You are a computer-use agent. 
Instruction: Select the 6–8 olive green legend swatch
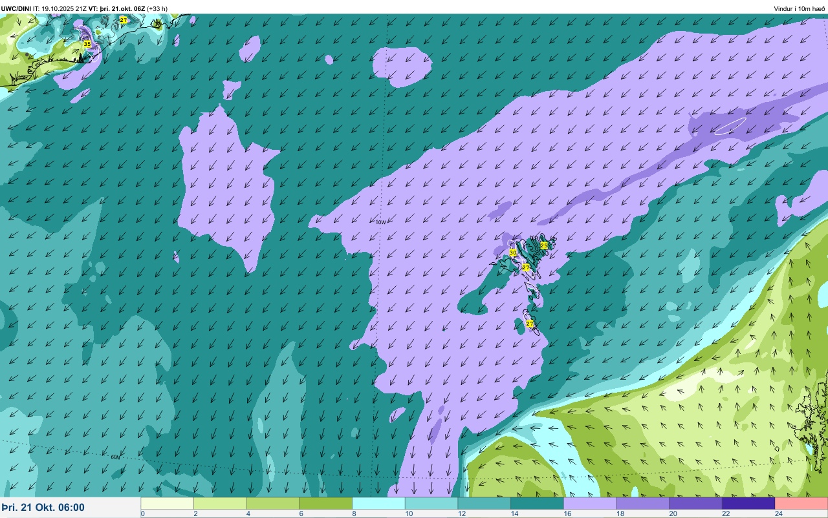click(x=326, y=503)
